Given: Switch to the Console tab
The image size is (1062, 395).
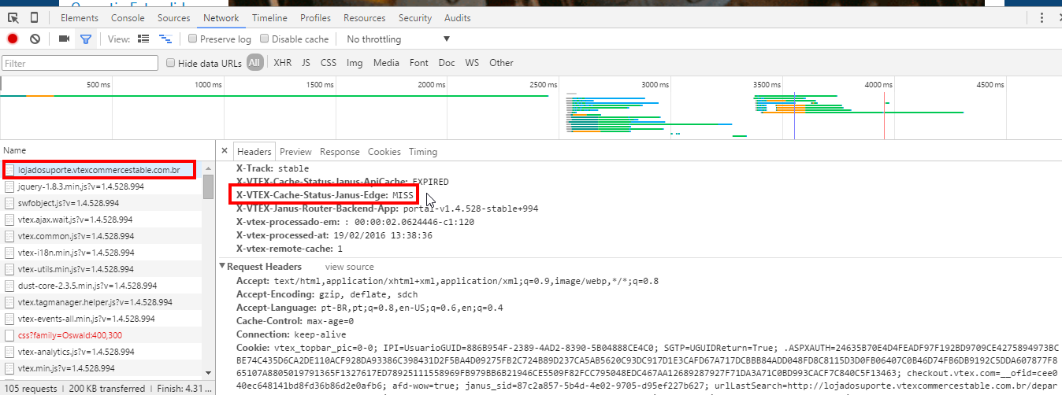Looking at the screenshot, I should (128, 18).
